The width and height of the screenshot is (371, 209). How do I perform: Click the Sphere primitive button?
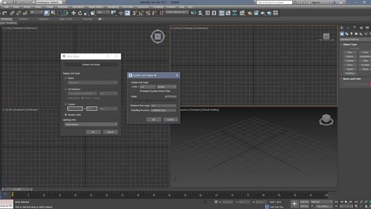click(350, 57)
